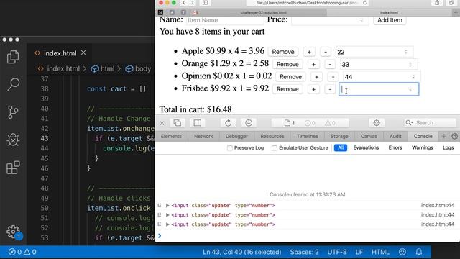Click the Add Item button

(x=390, y=20)
